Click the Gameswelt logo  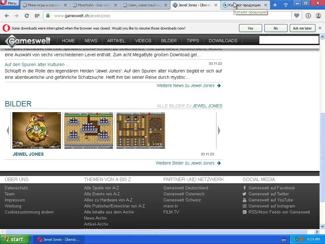pyautogui.click(x=28, y=41)
